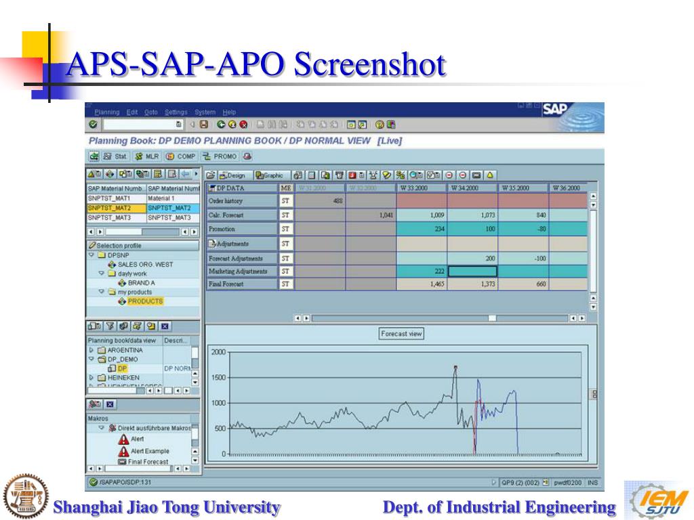The width and height of the screenshot is (694, 520).
Task: Select SNPTST_MAT3 in first column
Action: [x=116, y=217]
